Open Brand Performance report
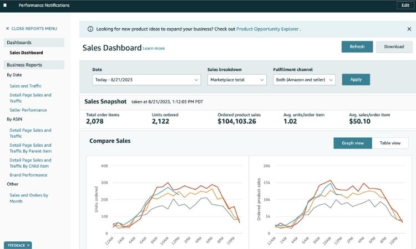The height and width of the screenshot is (249, 416). click(x=28, y=175)
